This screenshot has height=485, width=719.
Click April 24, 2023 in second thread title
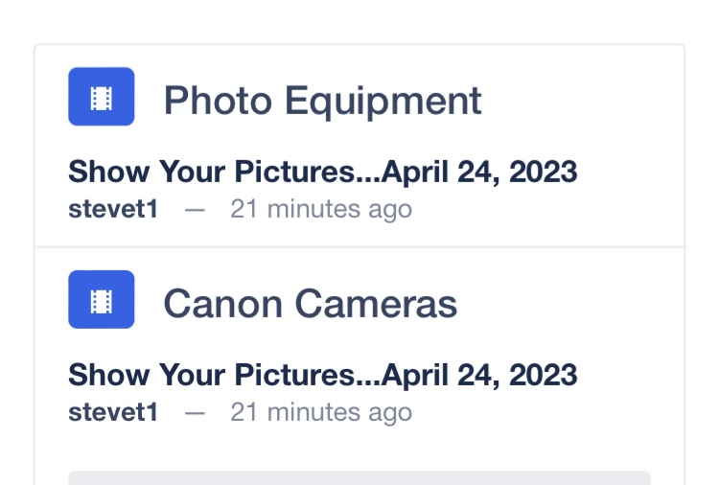(x=478, y=375)
